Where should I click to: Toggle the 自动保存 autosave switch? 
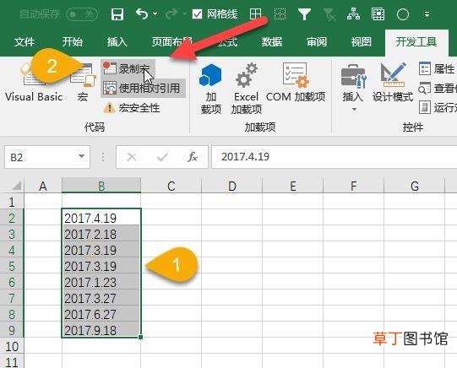point(82,14)
